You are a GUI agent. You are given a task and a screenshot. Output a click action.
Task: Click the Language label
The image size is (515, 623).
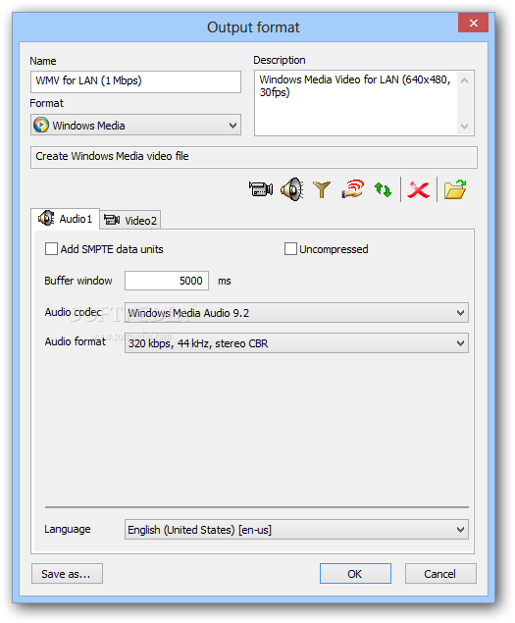(x=68, y=529)
